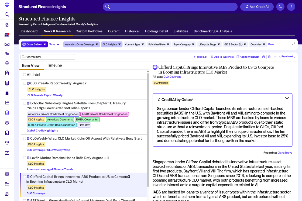Switch to the Liabilities tab
302x201 pixels.
(181, 31)
